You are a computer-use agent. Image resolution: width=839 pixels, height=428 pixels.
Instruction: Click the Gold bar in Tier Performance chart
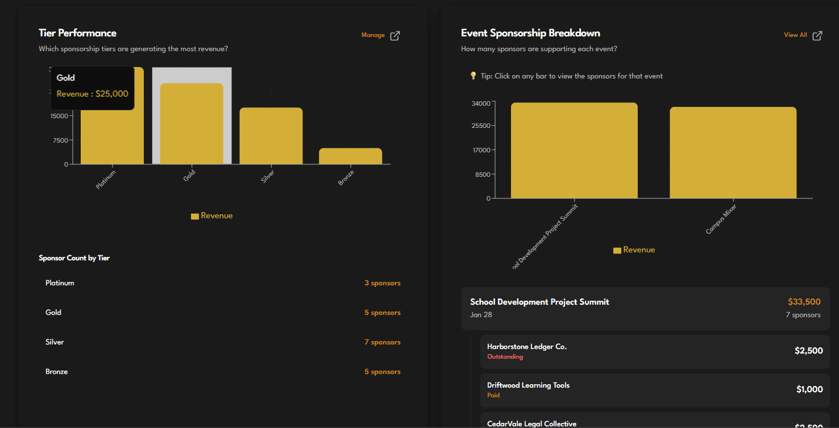192,125
